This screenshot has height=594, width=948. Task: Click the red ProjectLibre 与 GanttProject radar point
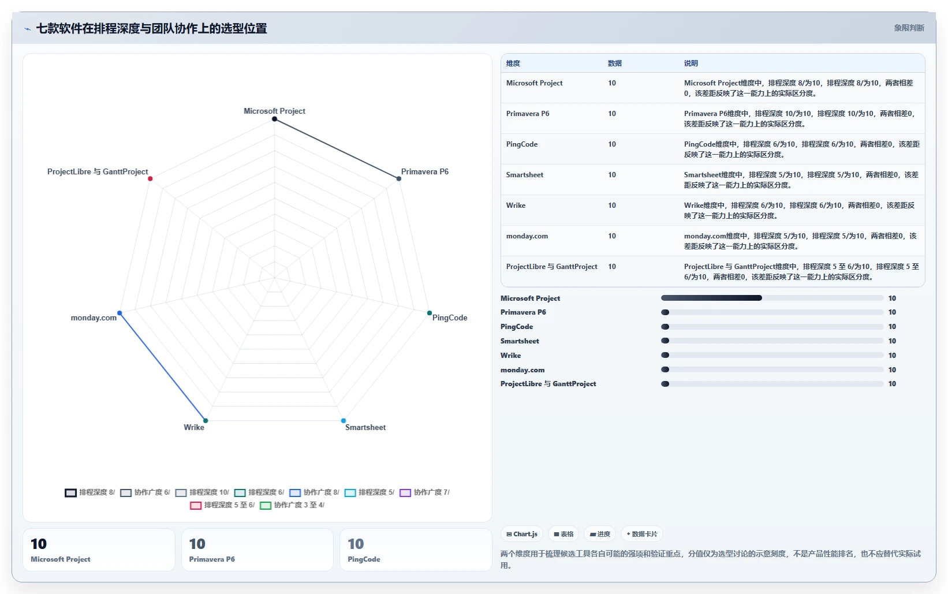(x=150, y=178)
